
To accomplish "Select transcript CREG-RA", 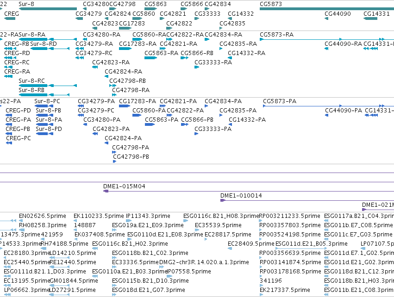I will (17, 72).
